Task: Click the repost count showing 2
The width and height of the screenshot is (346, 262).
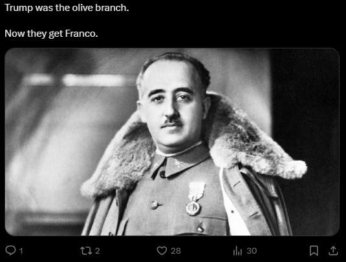Action: pyautogui.click(x=97, y=251)
